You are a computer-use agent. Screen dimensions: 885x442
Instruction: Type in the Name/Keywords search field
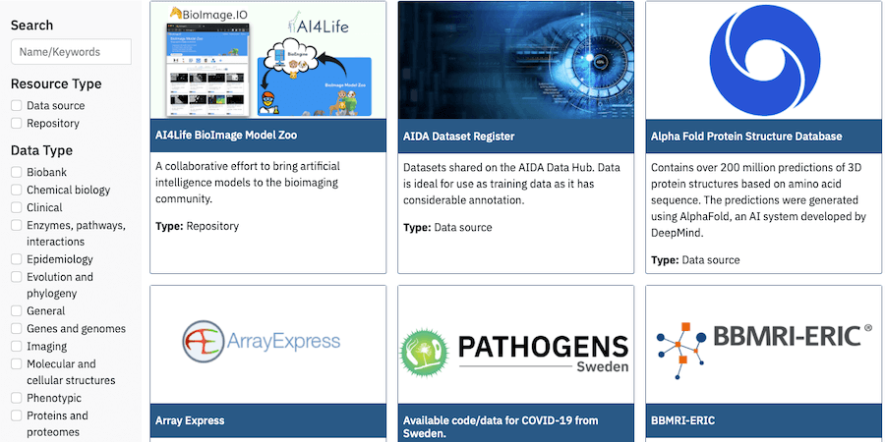tap(71, 52)
